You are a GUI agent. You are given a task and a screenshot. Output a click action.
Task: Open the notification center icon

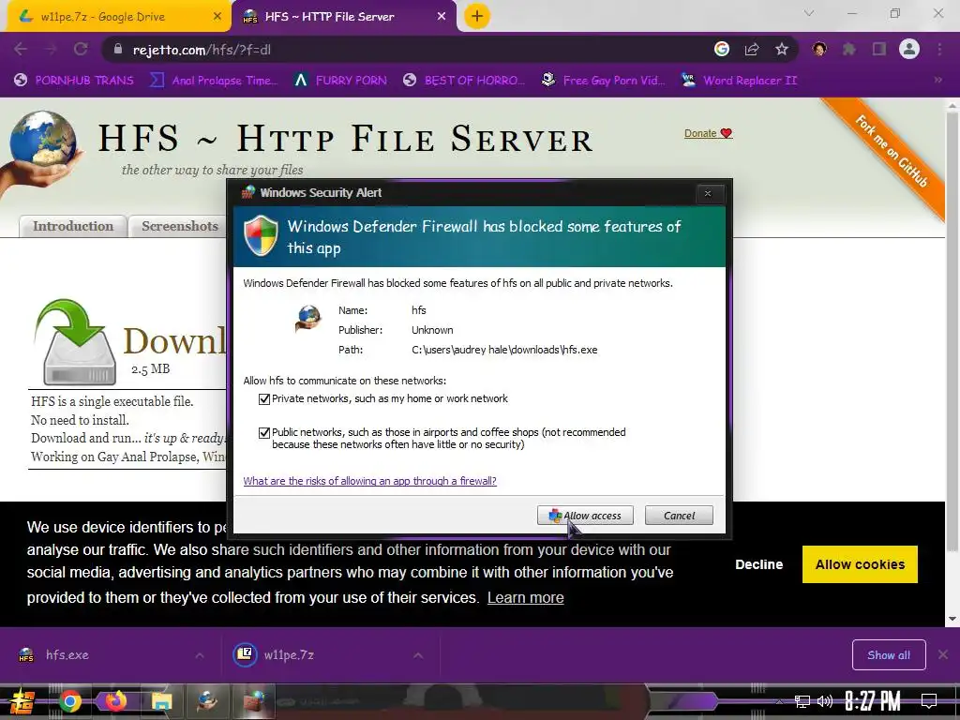click(929, 701)
